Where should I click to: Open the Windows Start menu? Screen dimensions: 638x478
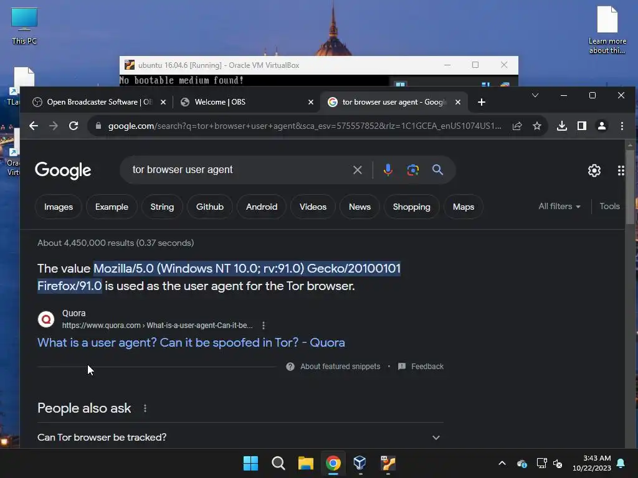[x=250, y=463]
